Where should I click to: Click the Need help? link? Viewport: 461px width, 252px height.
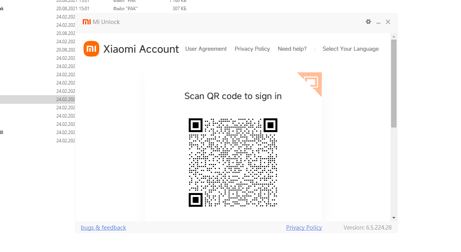click(x=292, y=49)
